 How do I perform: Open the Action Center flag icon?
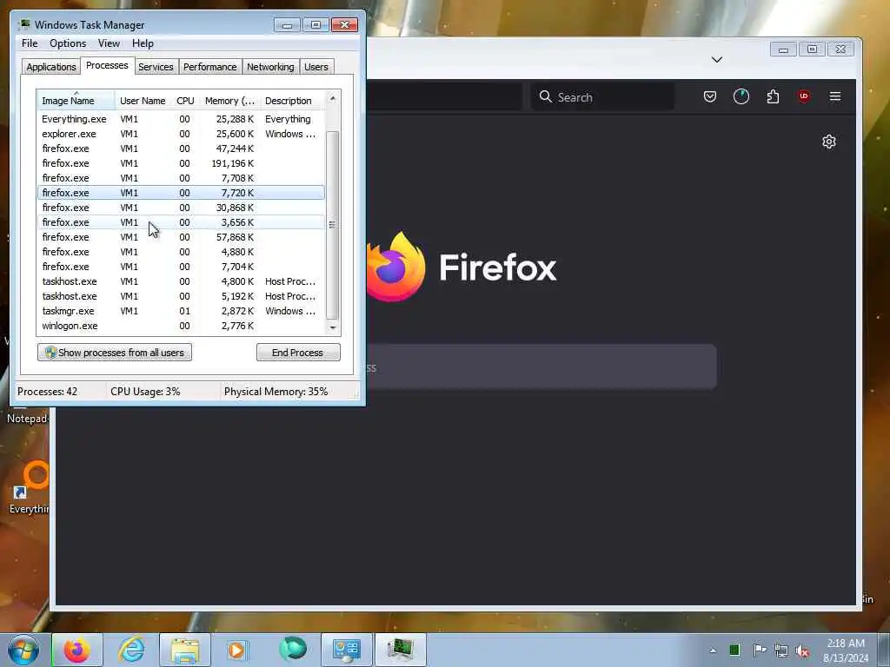pyautogui.click(x=760, y=650)
